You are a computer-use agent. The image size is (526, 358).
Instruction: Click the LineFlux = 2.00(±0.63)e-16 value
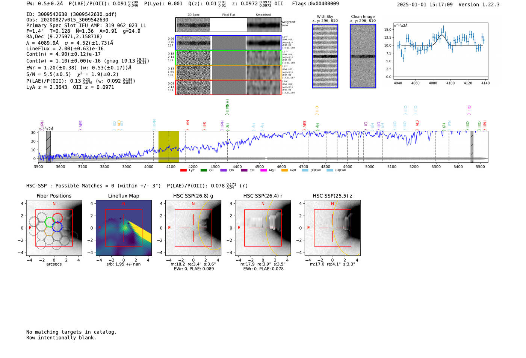click(x=65, y=48)
